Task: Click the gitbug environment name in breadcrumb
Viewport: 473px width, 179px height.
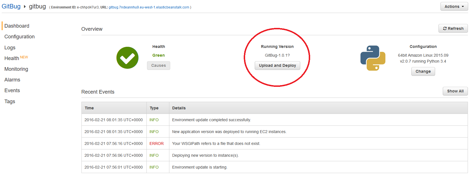Action: click(x=37, y=6)
